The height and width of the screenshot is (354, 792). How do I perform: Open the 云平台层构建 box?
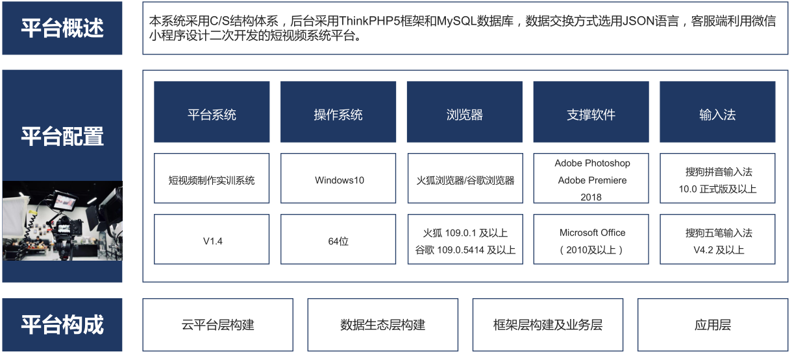click(x=218, y=324)
